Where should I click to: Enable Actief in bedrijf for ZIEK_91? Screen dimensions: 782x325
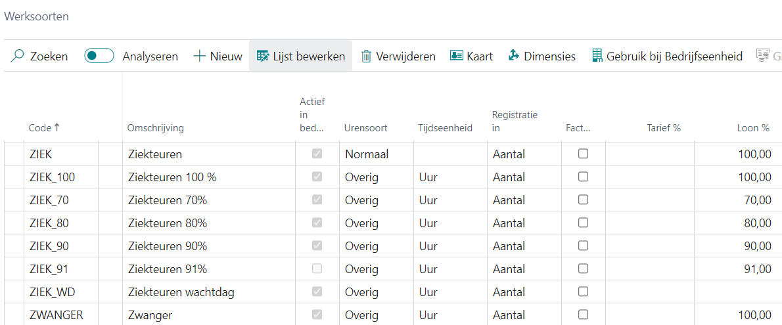pyautogui.click(x=317, y=269)
